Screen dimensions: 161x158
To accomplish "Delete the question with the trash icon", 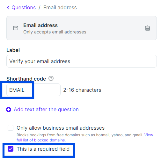I will pos(148,28).
